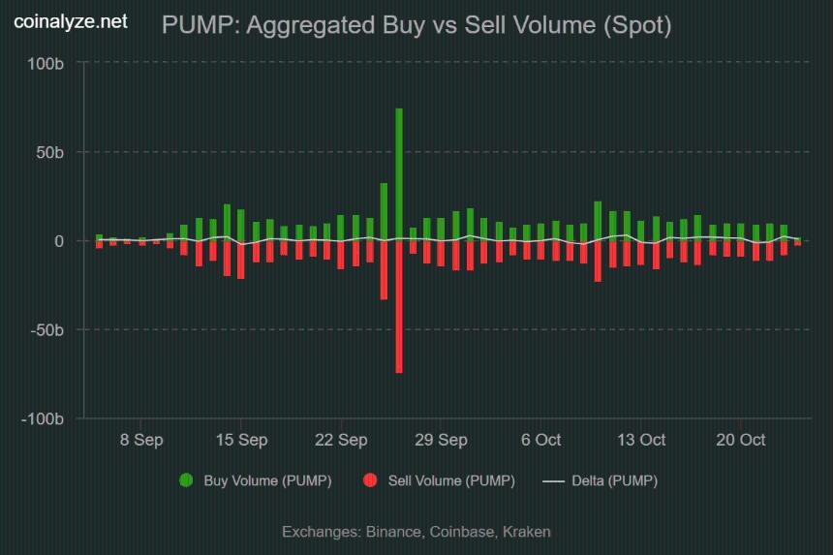Click the 6 Oct date label
The height and width of the screenshot is (555, 833).
[x=540, y=440]
